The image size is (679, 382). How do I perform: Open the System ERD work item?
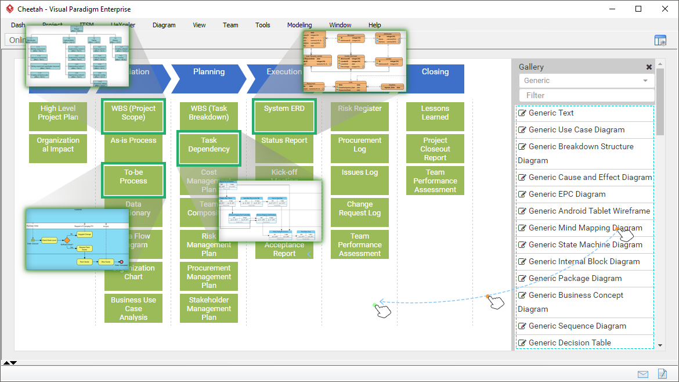pos(284,117)
